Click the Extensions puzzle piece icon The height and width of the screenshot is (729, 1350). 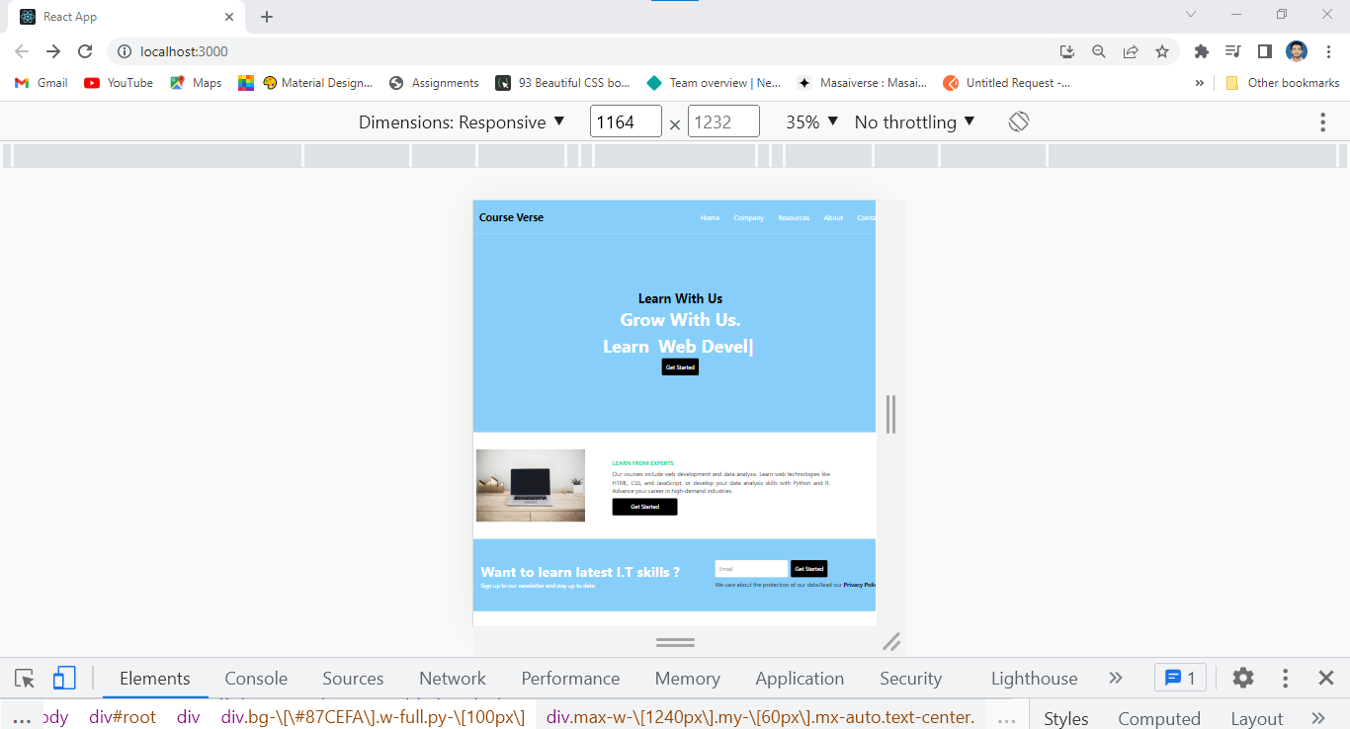(1201, 50)
